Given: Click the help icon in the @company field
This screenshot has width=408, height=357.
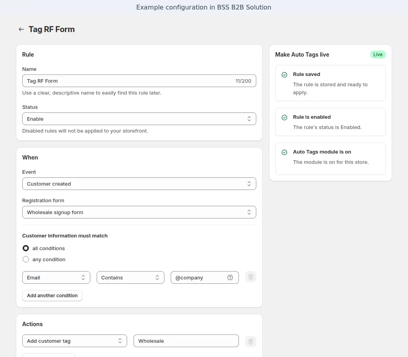Looking at the screenshot, I should coord(230,277).
